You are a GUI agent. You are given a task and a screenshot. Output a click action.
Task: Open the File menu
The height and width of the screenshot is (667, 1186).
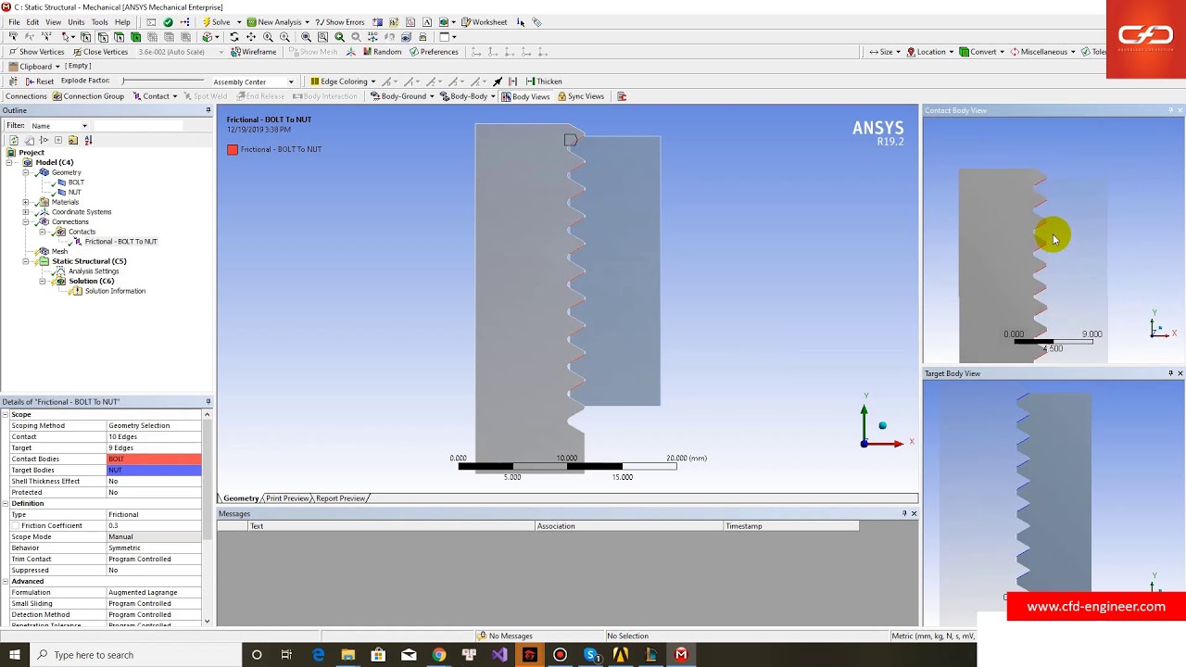coord(14,22)
